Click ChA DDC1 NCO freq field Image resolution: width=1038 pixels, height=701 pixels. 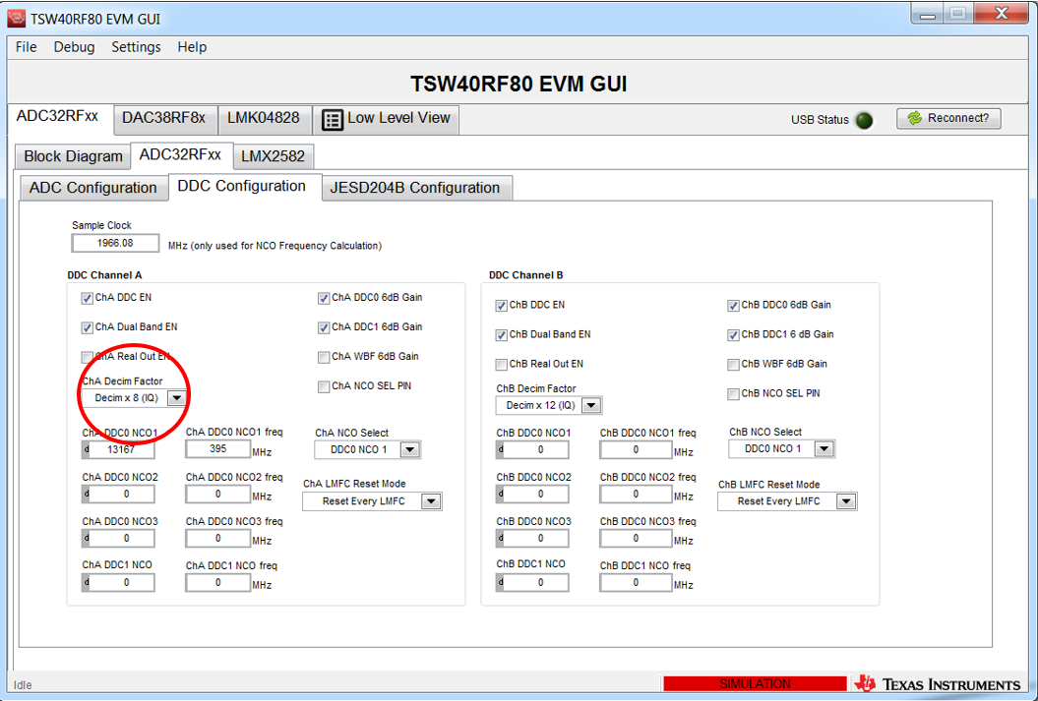[217, 583]
